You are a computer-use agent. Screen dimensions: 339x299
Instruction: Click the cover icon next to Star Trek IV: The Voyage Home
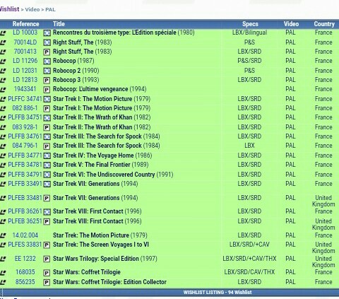pos(47,156)
